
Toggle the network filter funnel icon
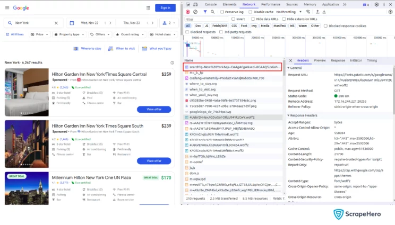click(x=205, y=12)
